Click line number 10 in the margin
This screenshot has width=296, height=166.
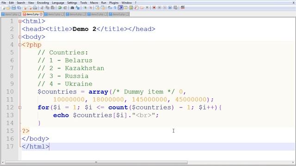tap(10, 92)
